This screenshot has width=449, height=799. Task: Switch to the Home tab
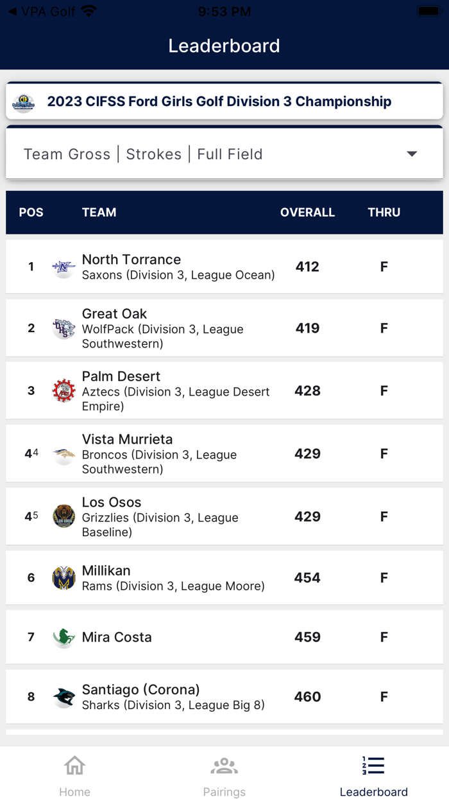(x=74, y=775)
